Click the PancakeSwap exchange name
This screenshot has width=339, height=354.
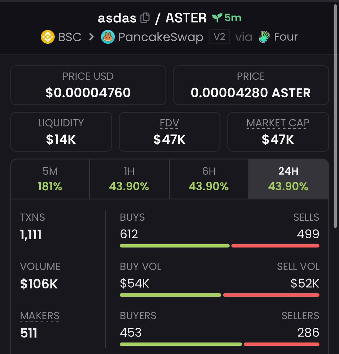click(161, 37)
